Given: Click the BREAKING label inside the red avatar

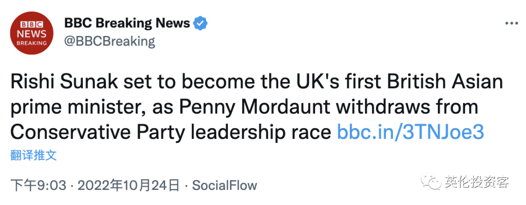Looking at the screenshot, I should coord(32,43).
